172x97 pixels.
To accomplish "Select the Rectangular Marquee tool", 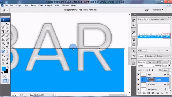I will click(x=3, y=24).
